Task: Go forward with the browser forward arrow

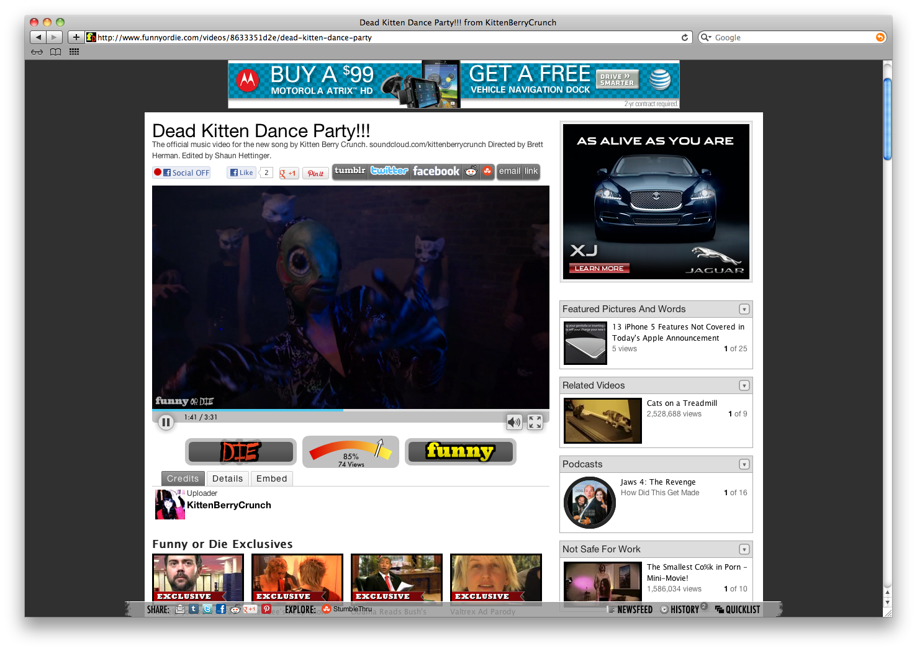Action: 55,37
